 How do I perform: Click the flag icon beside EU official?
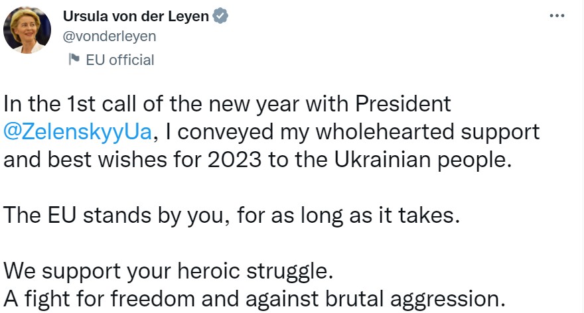pos(74,60)
